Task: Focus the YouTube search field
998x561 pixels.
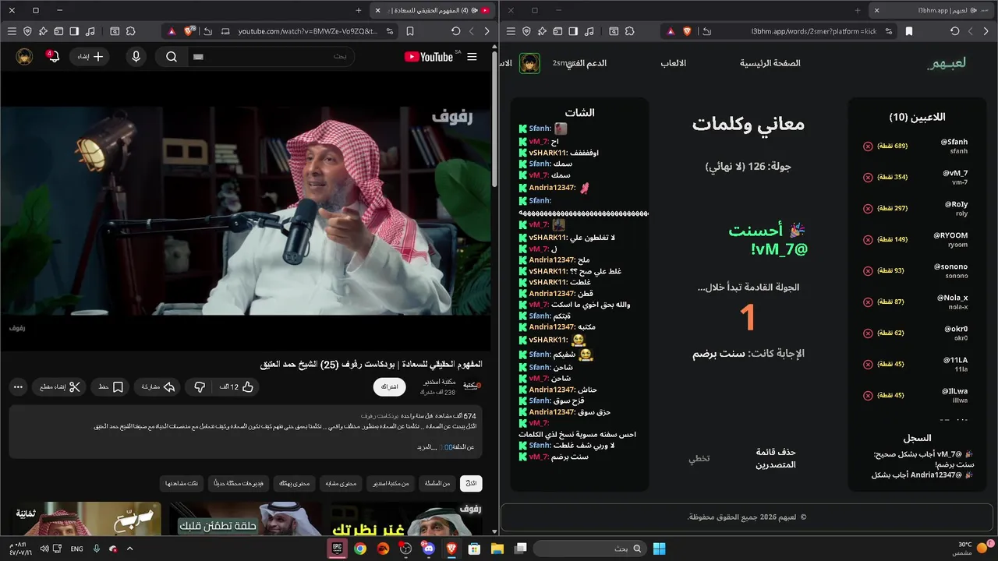Action: click(271, 57)
